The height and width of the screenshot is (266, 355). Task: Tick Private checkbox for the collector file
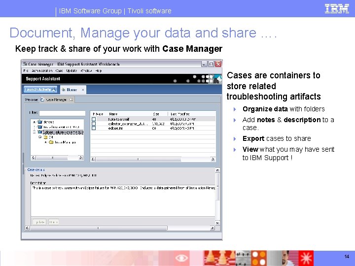click(94, 124)
